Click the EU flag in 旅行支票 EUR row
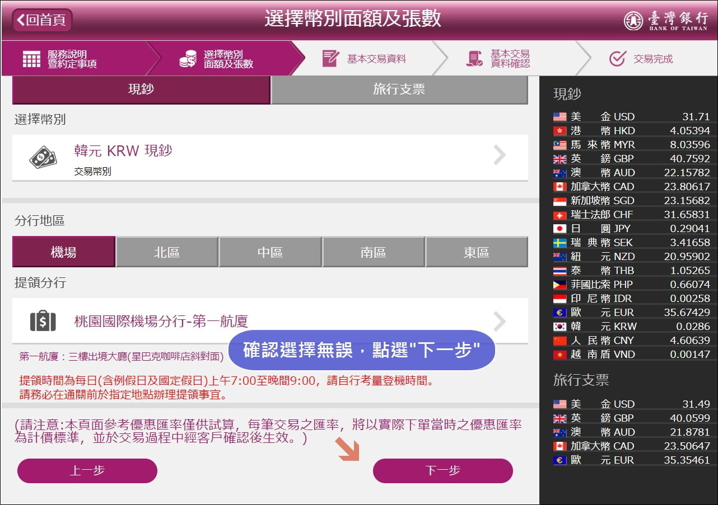 pos(560,460)
